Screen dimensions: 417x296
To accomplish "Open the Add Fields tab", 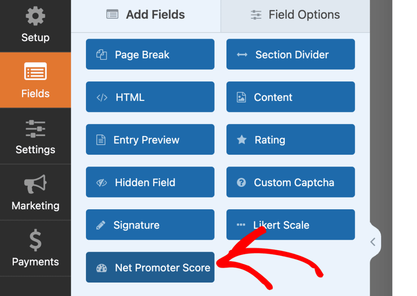I will tap(145, 15).
